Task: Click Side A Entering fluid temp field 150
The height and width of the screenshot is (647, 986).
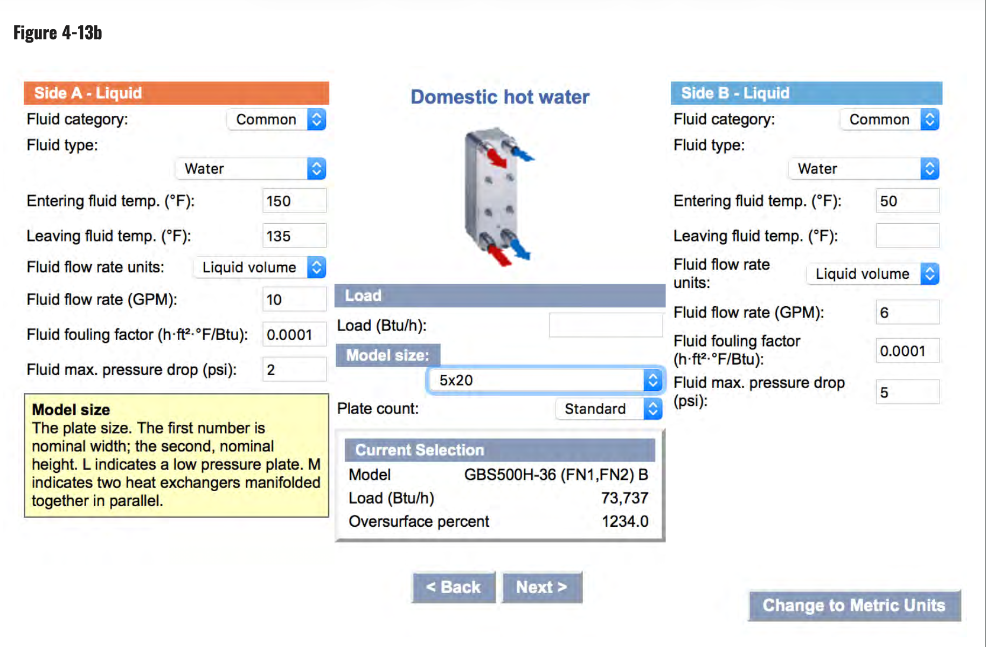Action: [294, 201]
